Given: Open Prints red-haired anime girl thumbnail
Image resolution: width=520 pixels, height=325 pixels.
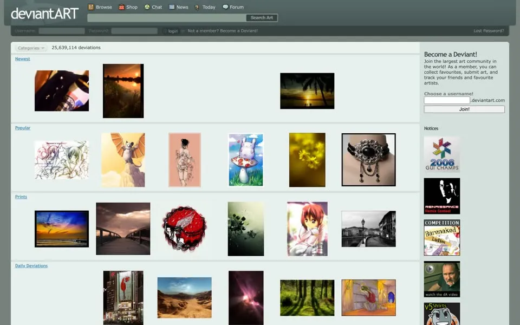Looking at the screenshot, I should point(307,229).
